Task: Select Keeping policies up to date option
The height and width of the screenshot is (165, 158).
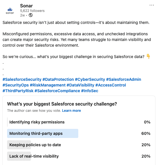Action: click(x=79, y=145)
